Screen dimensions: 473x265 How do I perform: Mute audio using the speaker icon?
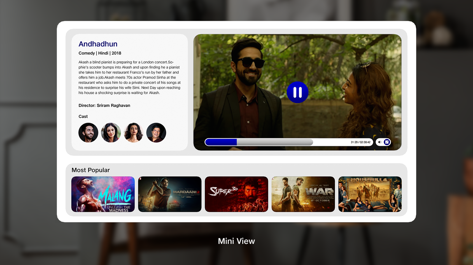379,142
